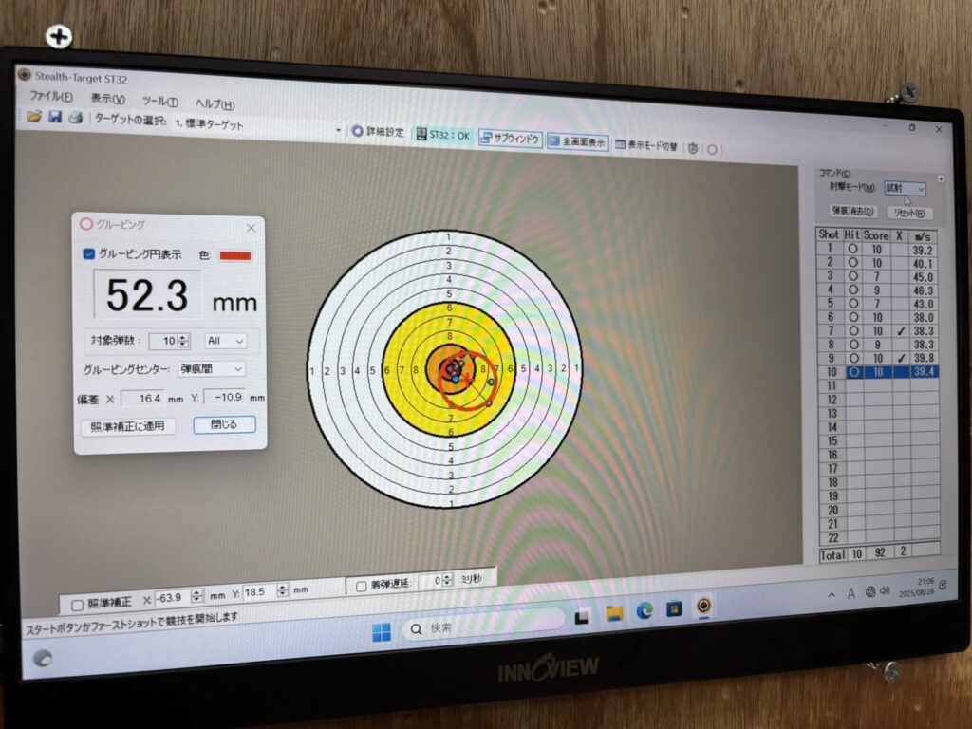Click the open file folder icon
Screen dimensions: 972x729
point(34,117)
